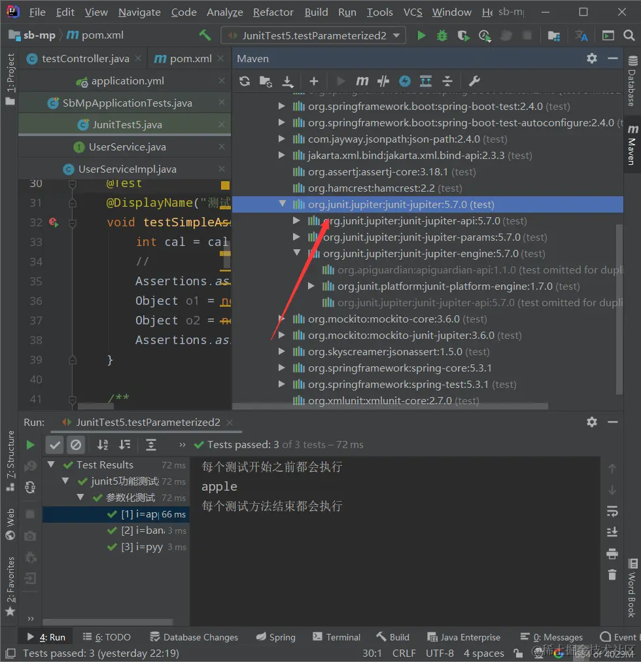Expand spring-core:5.3.1 dependency
Image resolution: width=641 pixels, height=662 pixels.
click(x=282, y=368)
